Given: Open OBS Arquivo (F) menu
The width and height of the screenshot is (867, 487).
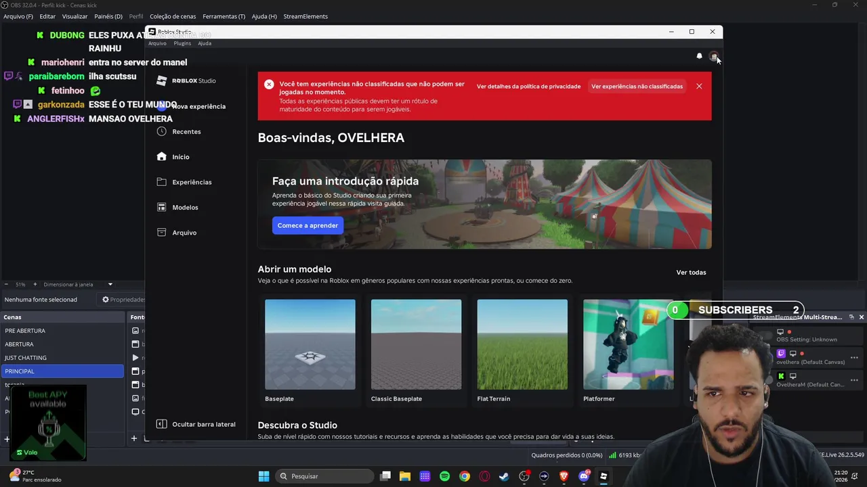Looking at the screenshot, I should coord(18,16).
